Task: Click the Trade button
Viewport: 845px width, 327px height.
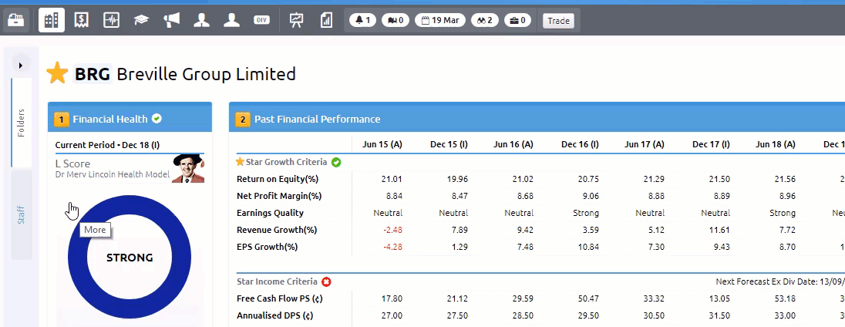Action: [x=558, y=21]
